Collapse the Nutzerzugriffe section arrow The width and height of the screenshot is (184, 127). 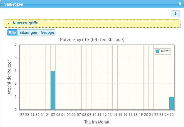pos(9,23)
